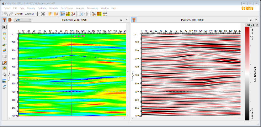The width and height of the screenshot is (261, 127).
Task: Click the colchis100 well label
Action: pos(78,36)
